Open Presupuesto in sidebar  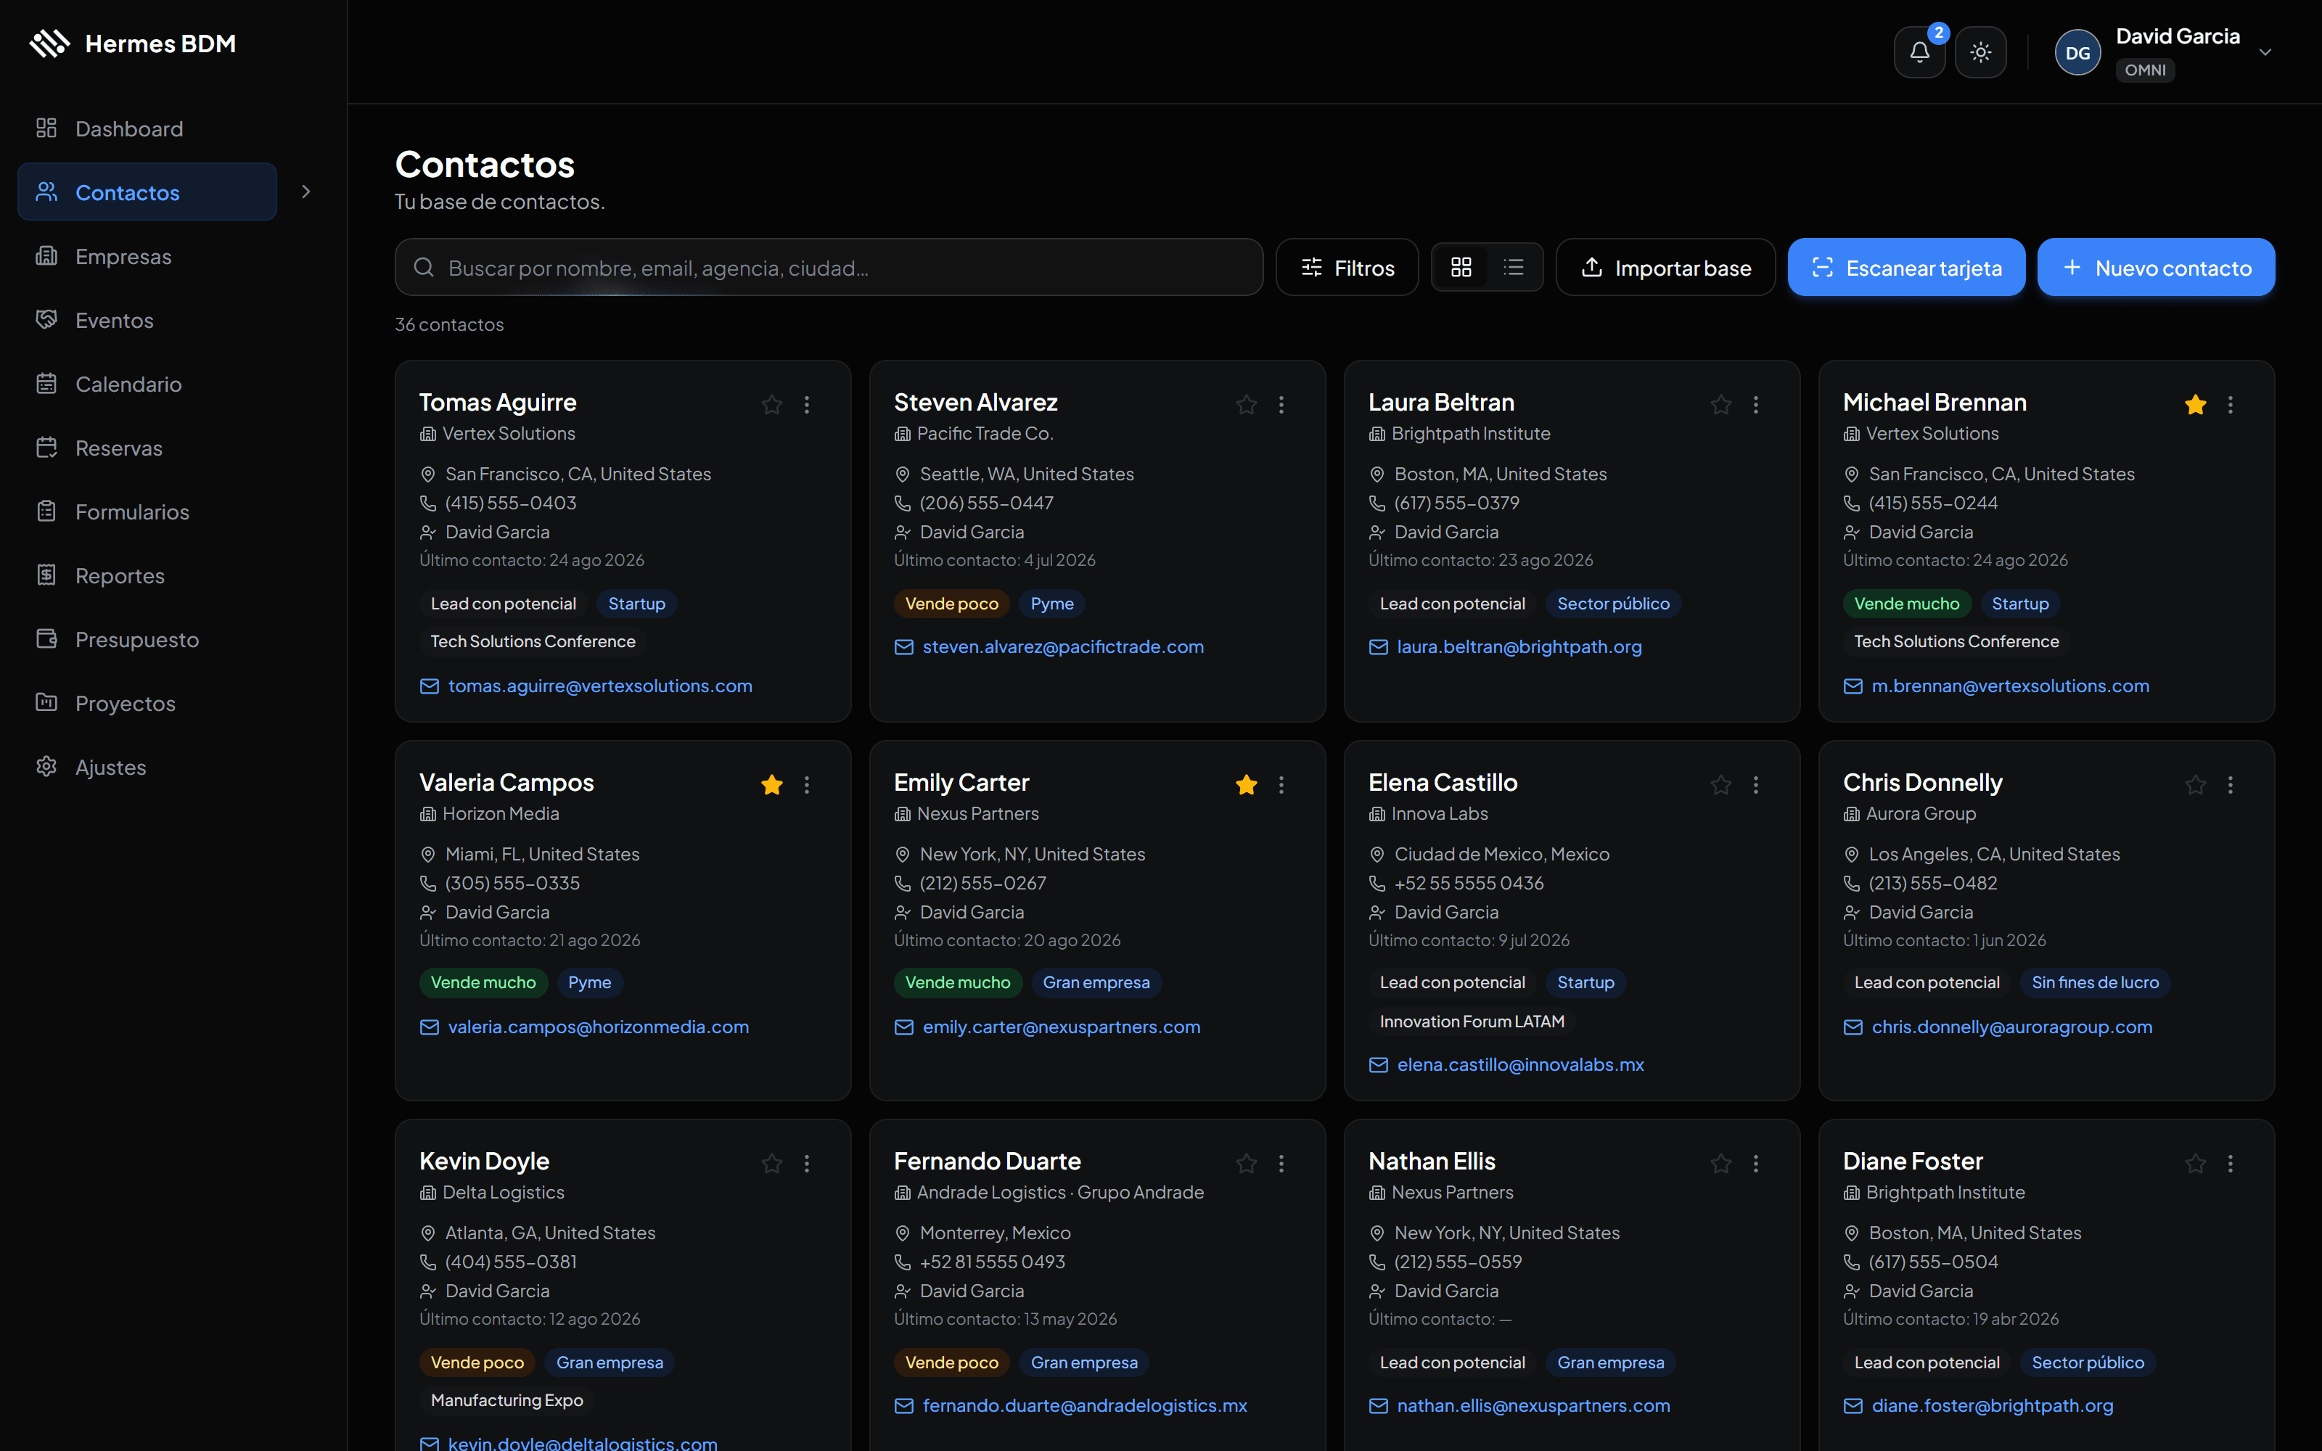(147, 639)
